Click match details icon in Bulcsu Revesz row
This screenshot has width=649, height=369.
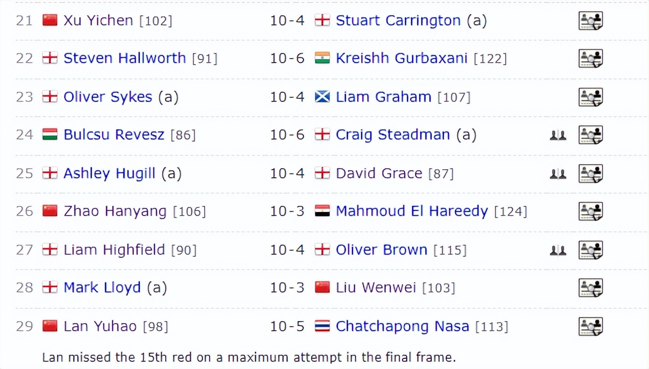click(590, 135)
